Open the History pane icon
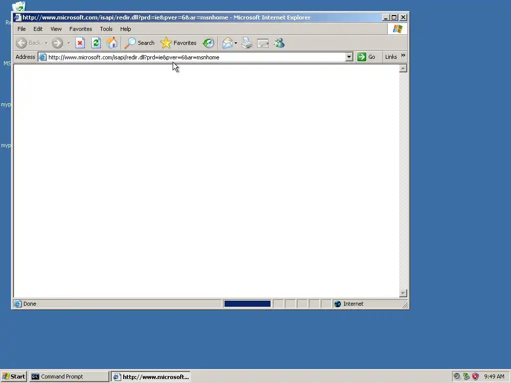 pos(209,43)
